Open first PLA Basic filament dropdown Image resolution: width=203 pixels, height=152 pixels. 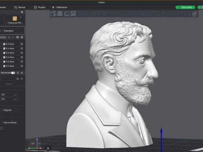pos(10,44)
